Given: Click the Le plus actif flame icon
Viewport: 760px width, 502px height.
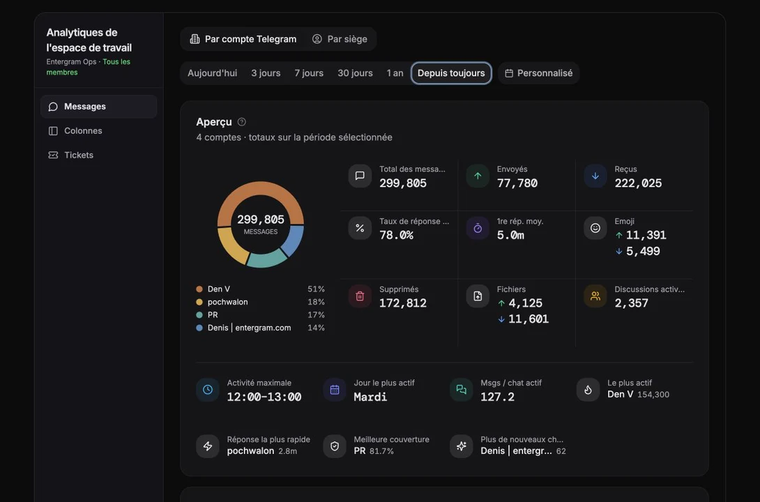Looking at the screenshot, I should point(588,390).
